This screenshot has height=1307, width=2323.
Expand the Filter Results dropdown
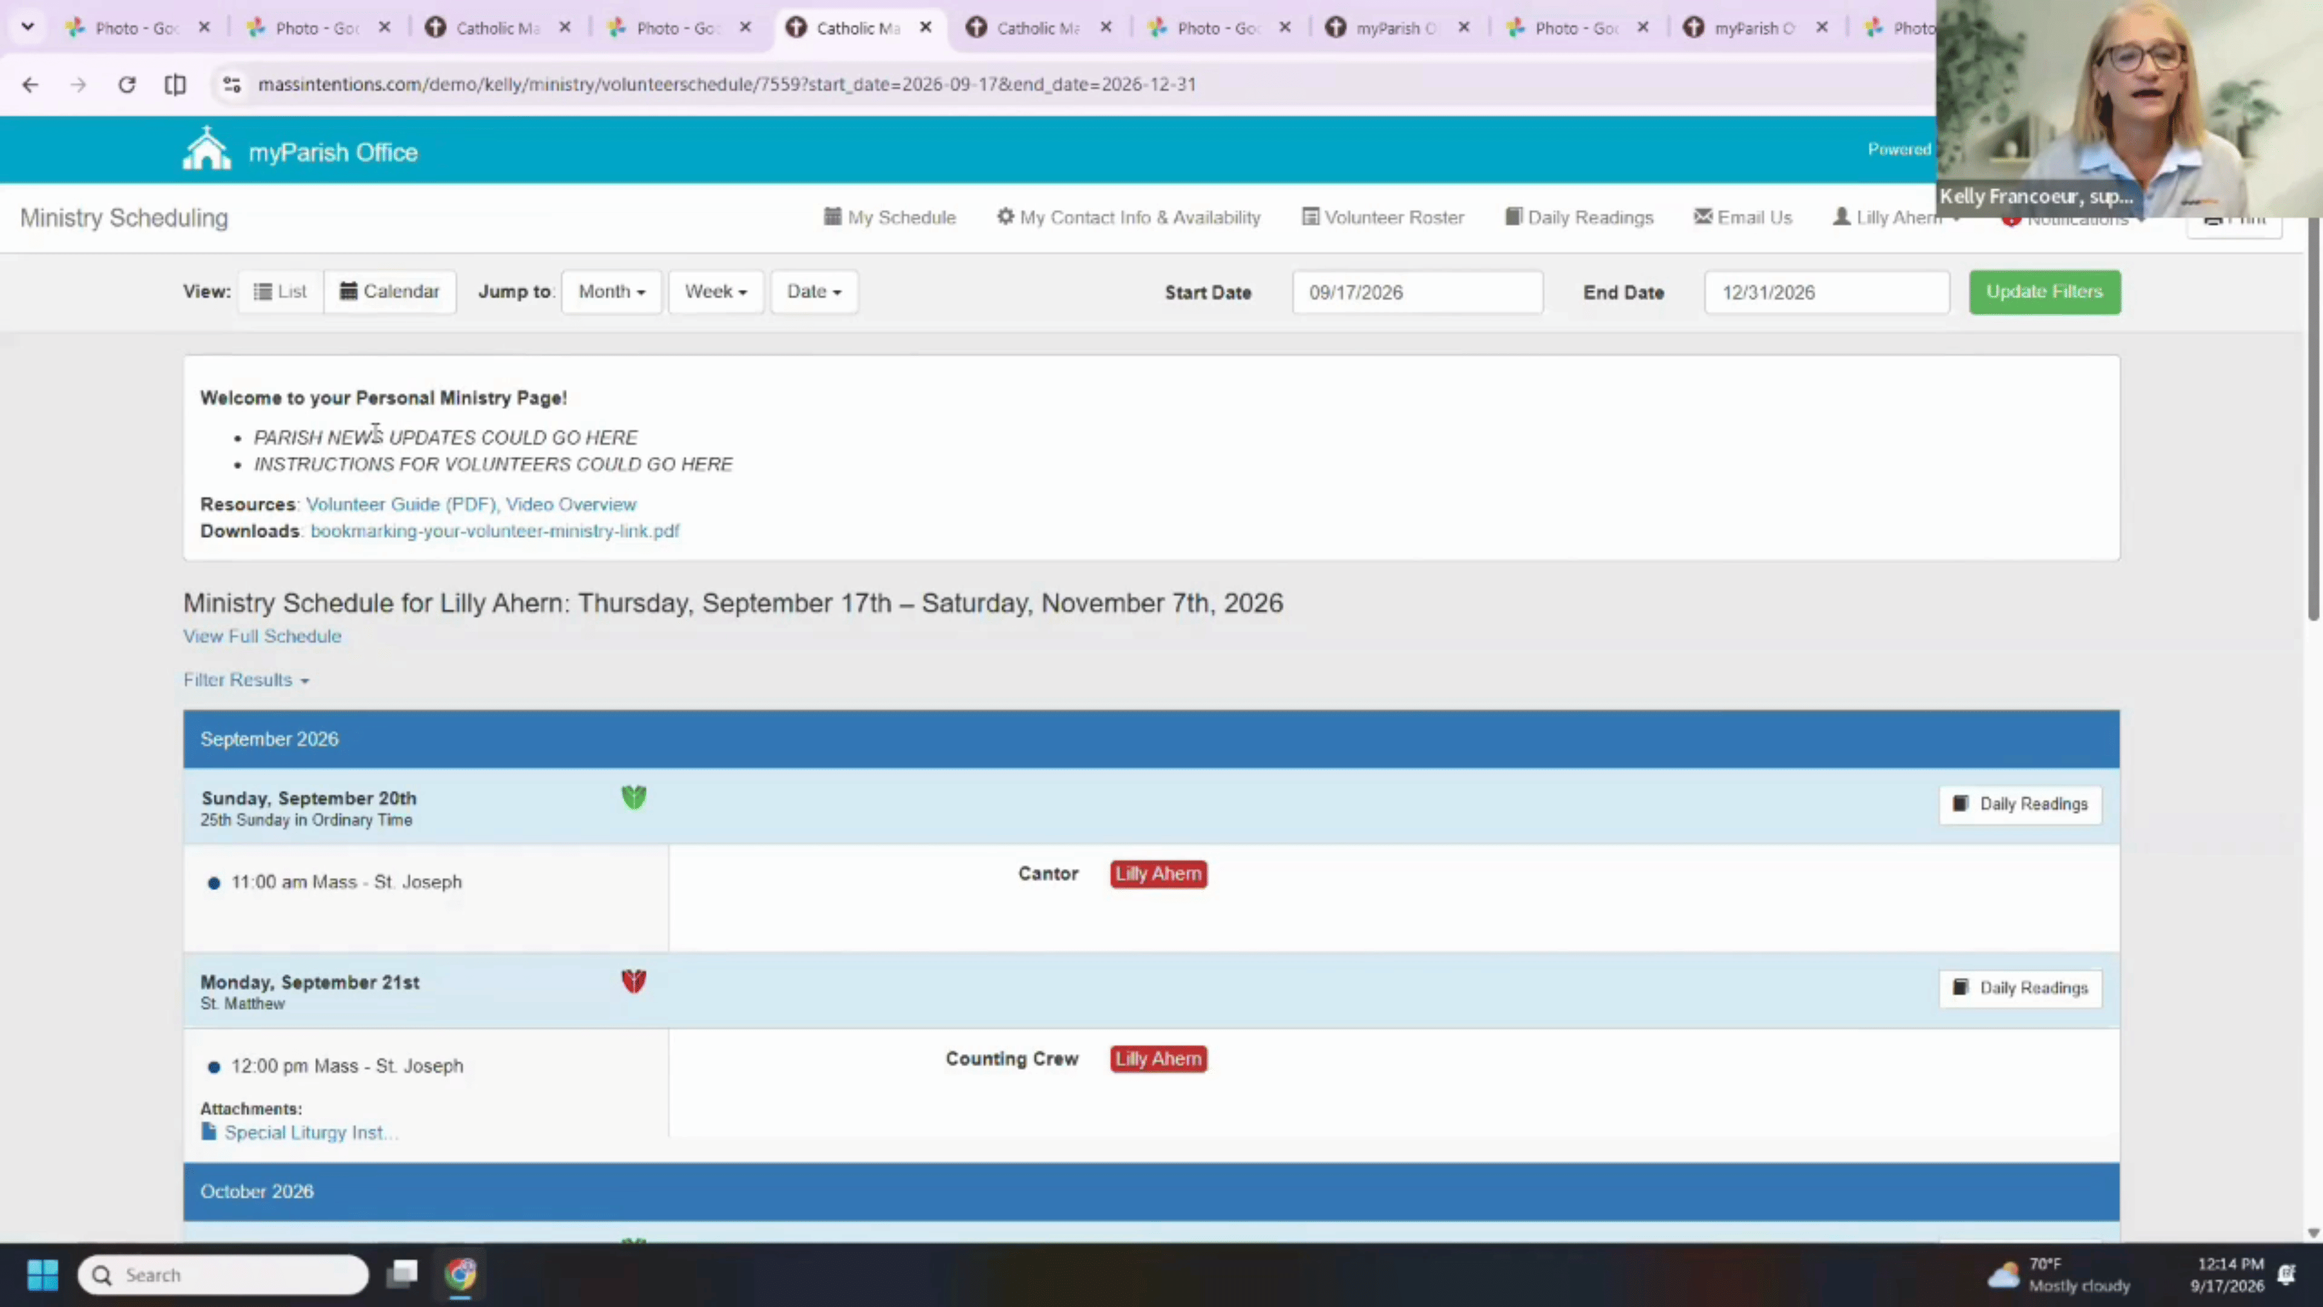click(246, 680)
